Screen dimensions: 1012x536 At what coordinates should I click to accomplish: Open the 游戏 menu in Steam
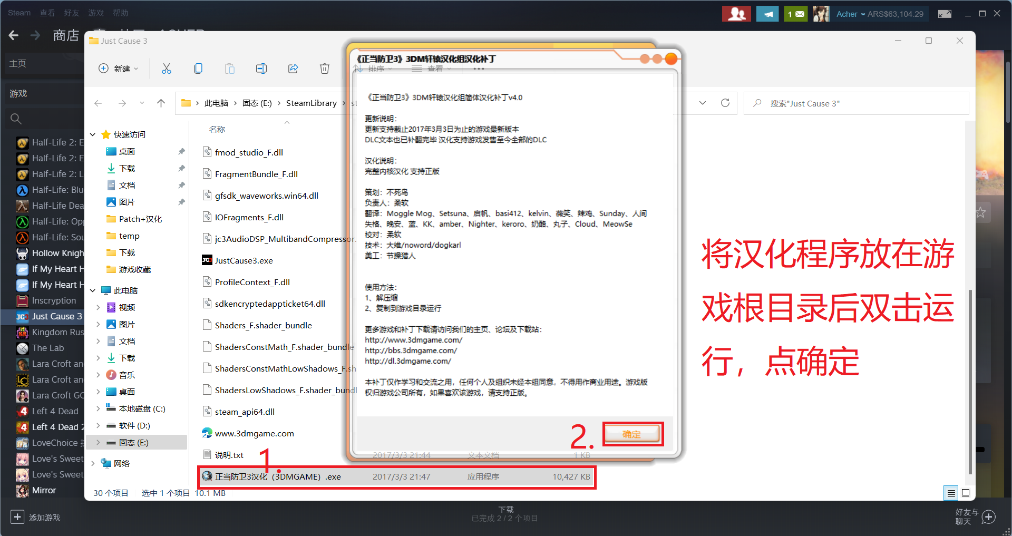pyautogui.click(x=96, y=13)
